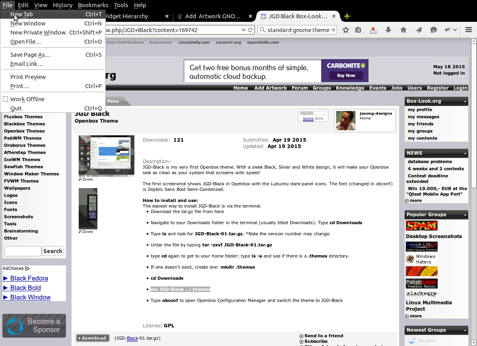Open the first JGD Black screenshot thumbnail
Image resolution: width=477 pixels, height=346 pixels.
(107, 156)
